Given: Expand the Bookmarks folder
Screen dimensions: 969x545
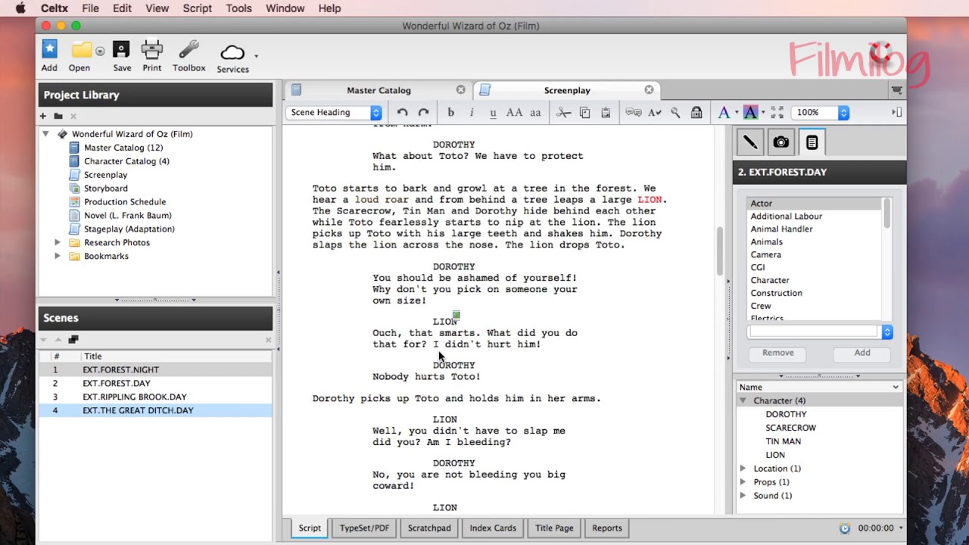Looking at the screenshot, I should tap(58, 256).
